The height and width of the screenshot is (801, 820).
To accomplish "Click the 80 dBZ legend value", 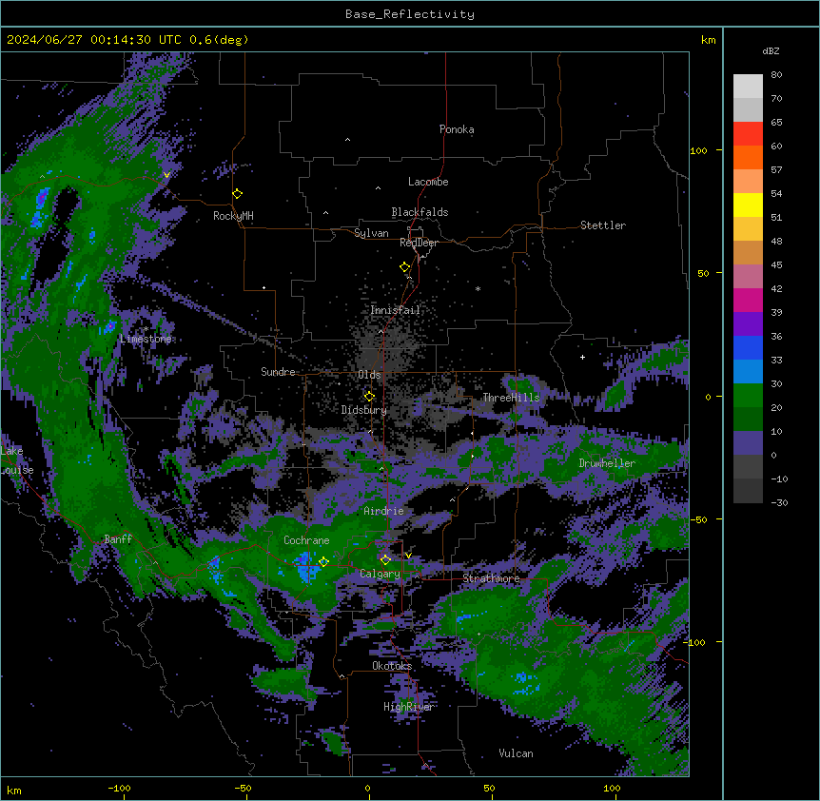I will click(x=776, y=75).
